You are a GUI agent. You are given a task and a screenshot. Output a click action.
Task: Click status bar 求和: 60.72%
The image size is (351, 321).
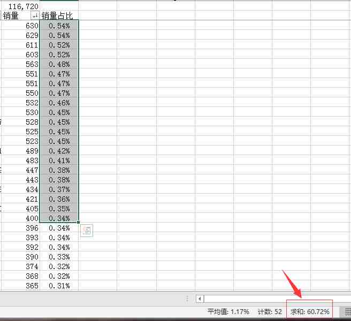point(310,311)
